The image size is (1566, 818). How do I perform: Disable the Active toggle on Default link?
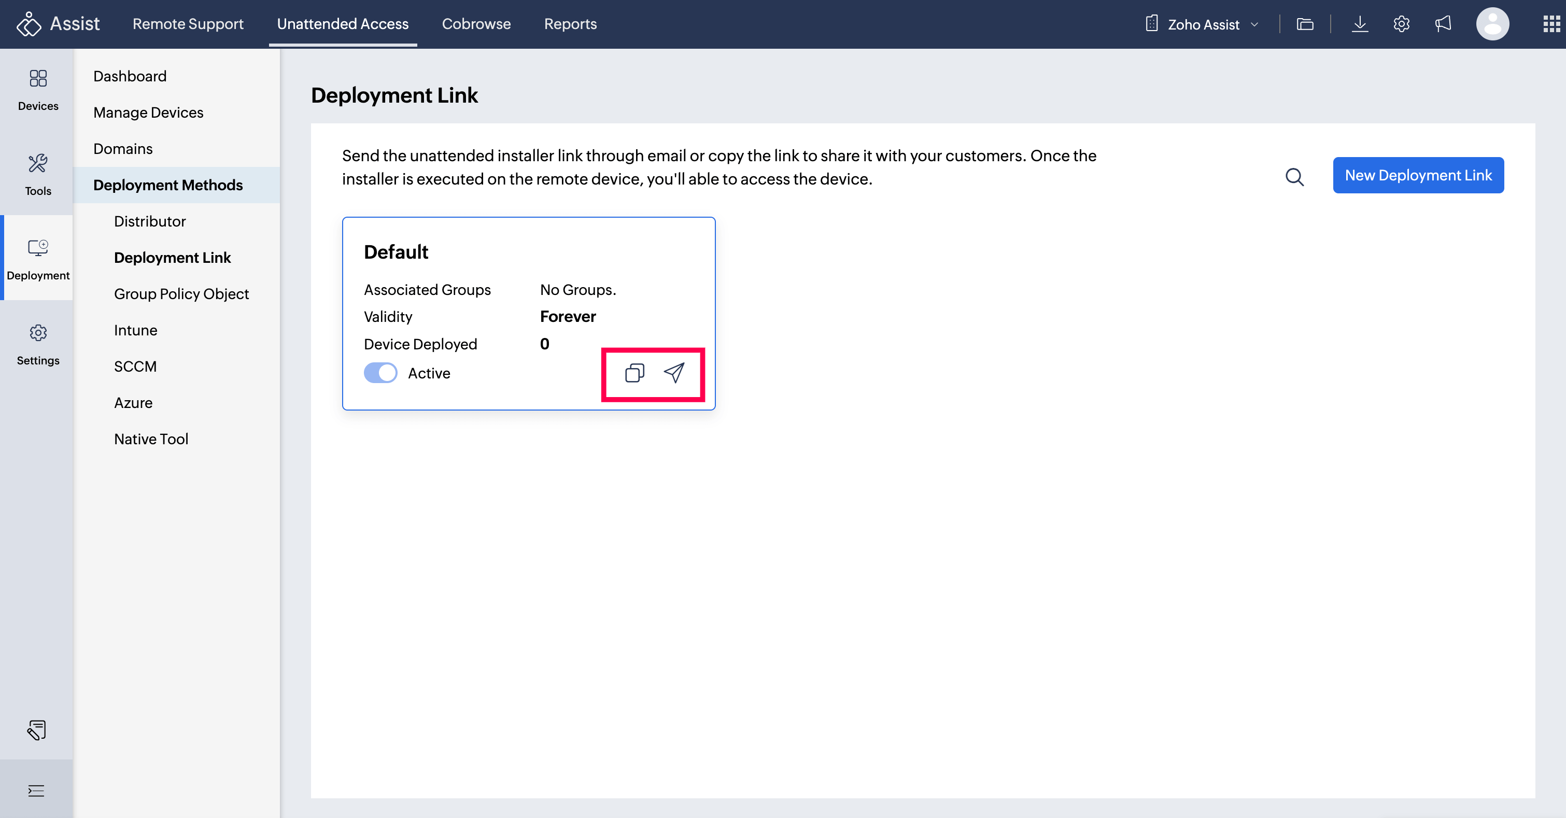pos(380,373)
